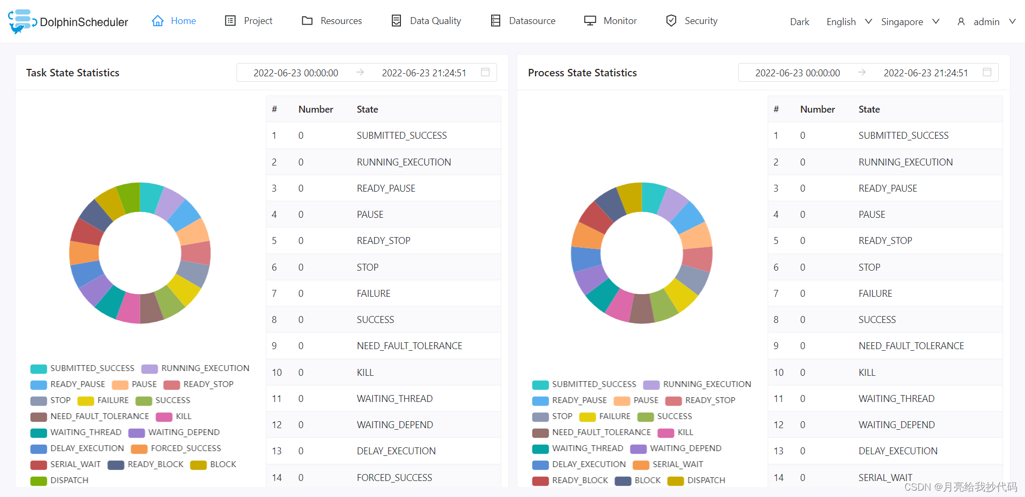Expand the English language dropdown
The height and width of the screenshot is (497, 1025).
click(x=849, y=22)
